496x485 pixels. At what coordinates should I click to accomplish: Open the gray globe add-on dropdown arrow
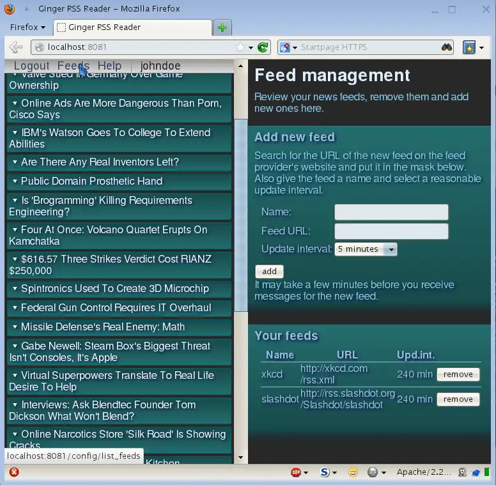coord(384,473)
